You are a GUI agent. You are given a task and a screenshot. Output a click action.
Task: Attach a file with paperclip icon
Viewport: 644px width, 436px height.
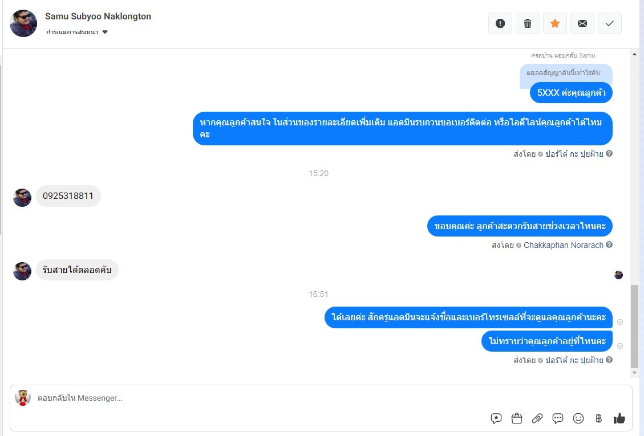point(537,418)
